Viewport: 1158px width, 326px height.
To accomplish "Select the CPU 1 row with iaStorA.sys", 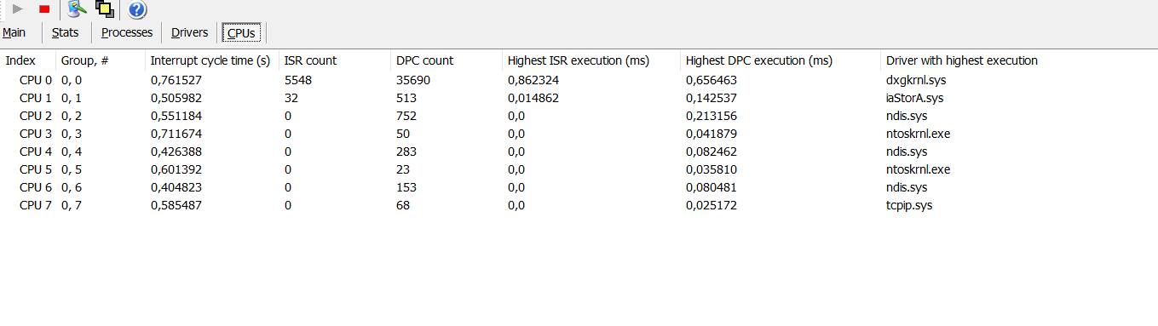I will click(579, 98).
